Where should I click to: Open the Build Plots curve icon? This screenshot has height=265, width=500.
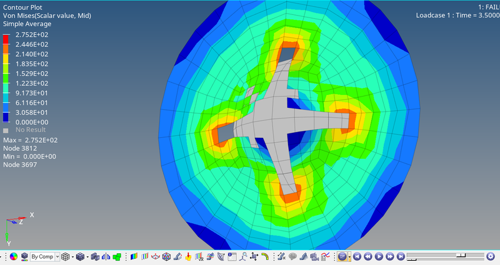tap(325, 256)
